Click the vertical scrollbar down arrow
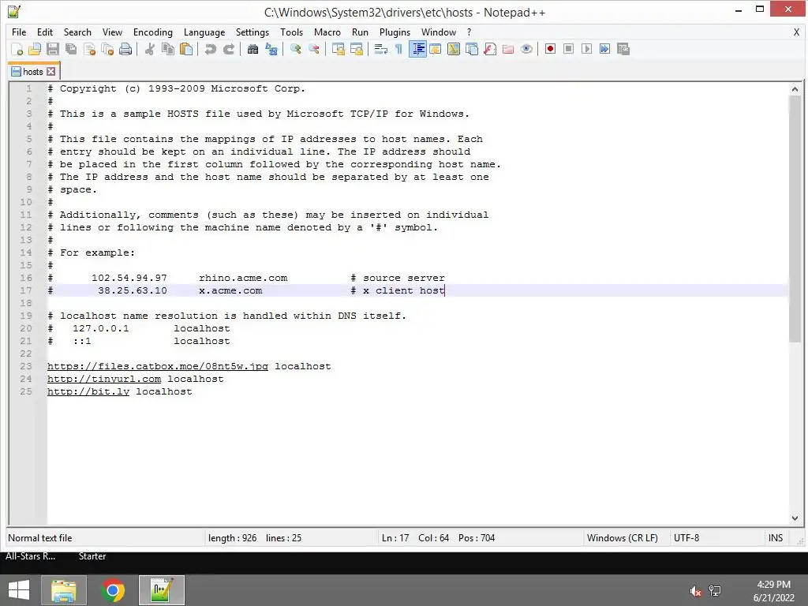The image size is (808, 606). coord(795,518)
